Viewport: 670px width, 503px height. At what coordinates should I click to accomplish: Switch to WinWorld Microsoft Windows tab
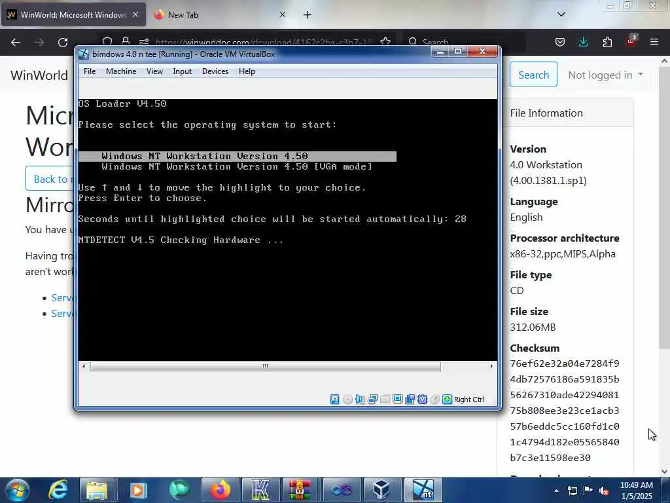point(73,14)
